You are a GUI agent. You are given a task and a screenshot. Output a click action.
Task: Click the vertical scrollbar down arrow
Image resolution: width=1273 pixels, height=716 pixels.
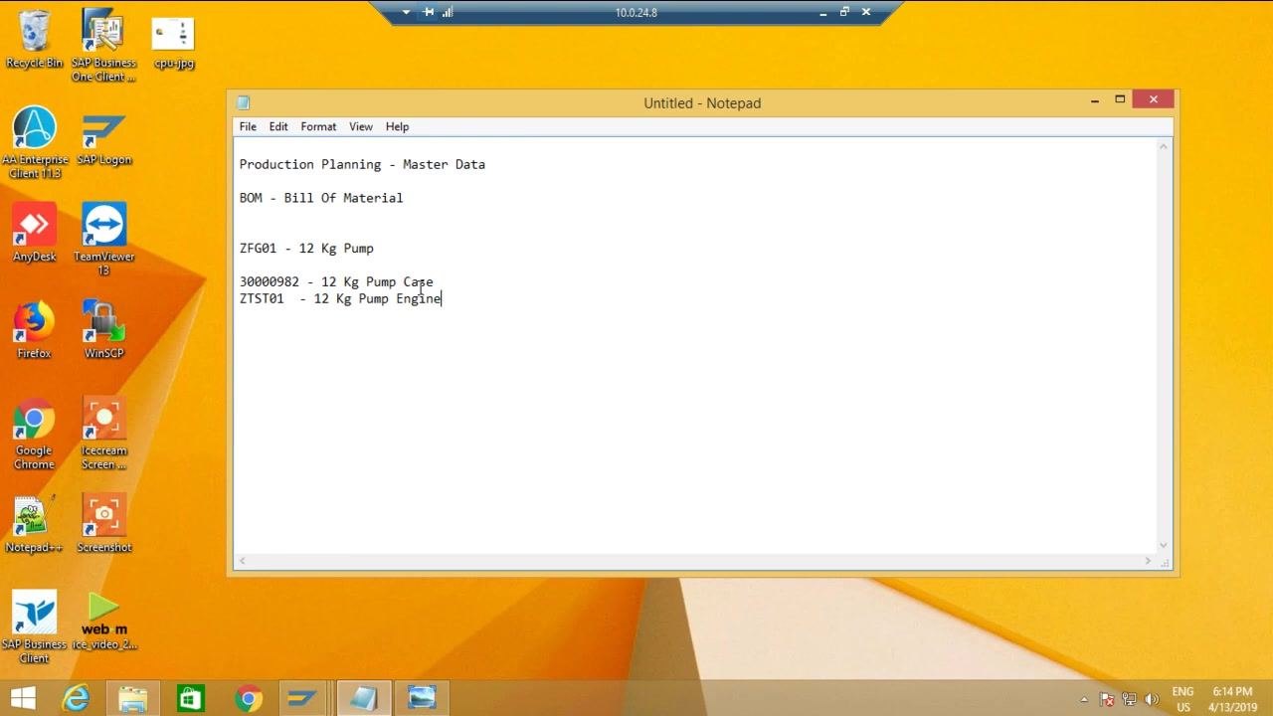1164,545
